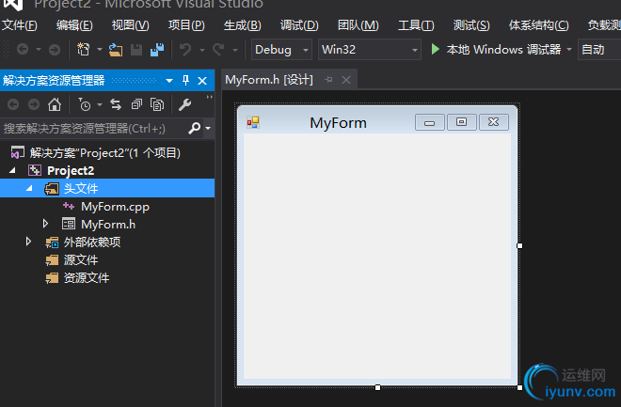Image resolution: width=621 pixels, height=407 pixels.
Task: Click the Solution Explorer Home icon
Action: [x=55, y=104]
